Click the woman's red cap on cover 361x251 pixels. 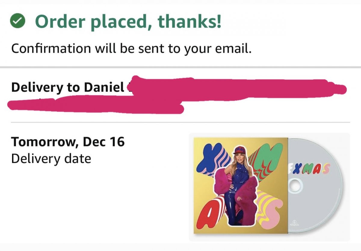pos(239,149)
